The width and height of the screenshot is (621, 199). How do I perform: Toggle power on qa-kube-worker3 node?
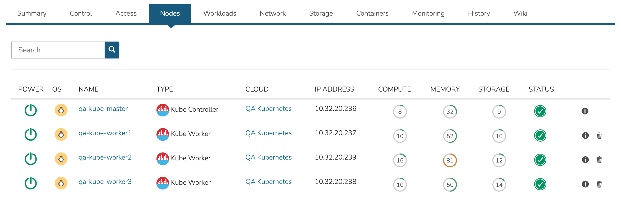point(31,183)
